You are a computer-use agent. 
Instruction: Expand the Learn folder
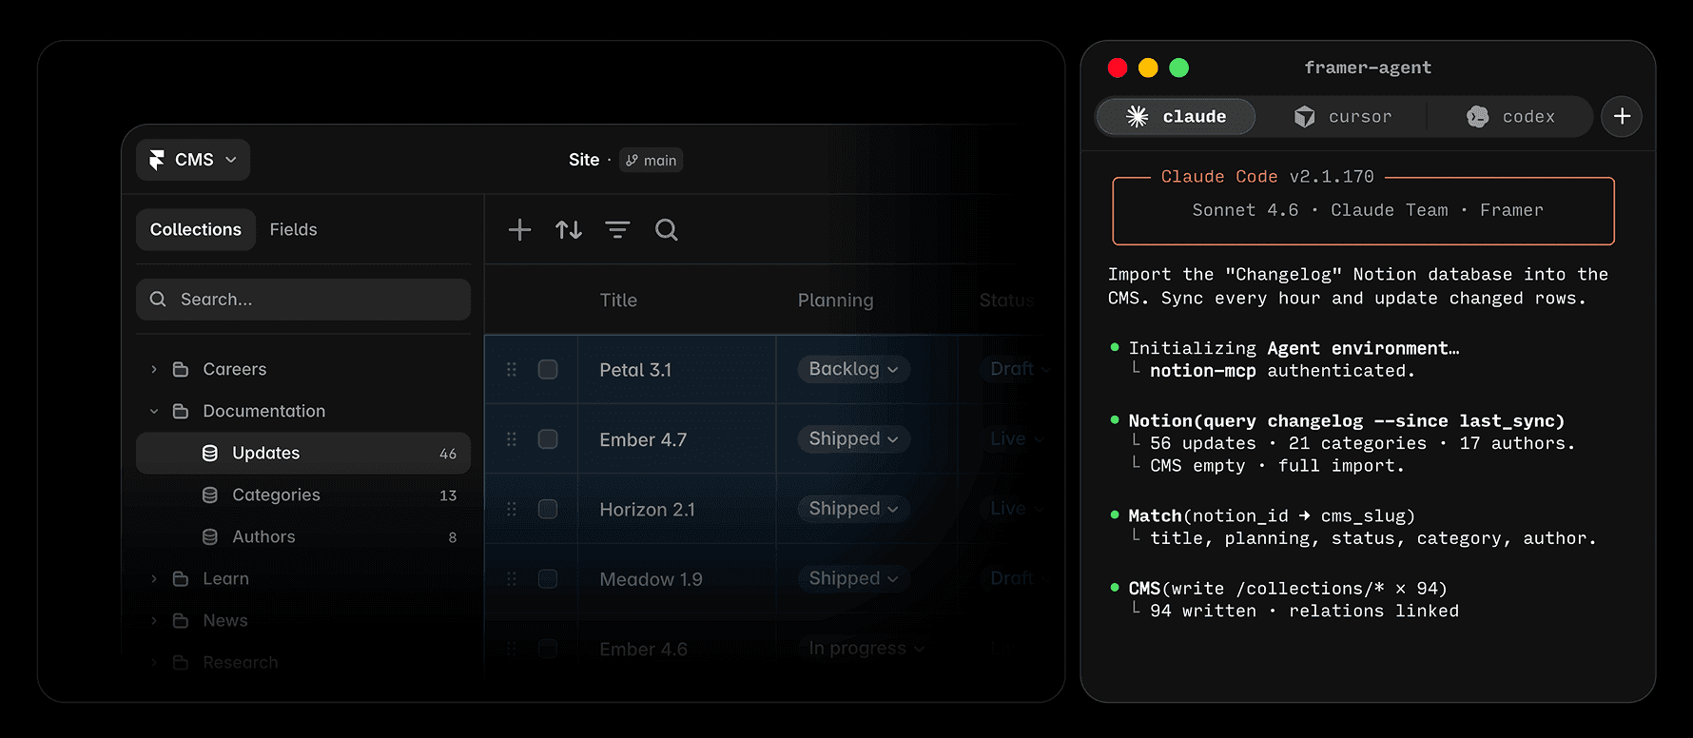[x=154, y=578]
